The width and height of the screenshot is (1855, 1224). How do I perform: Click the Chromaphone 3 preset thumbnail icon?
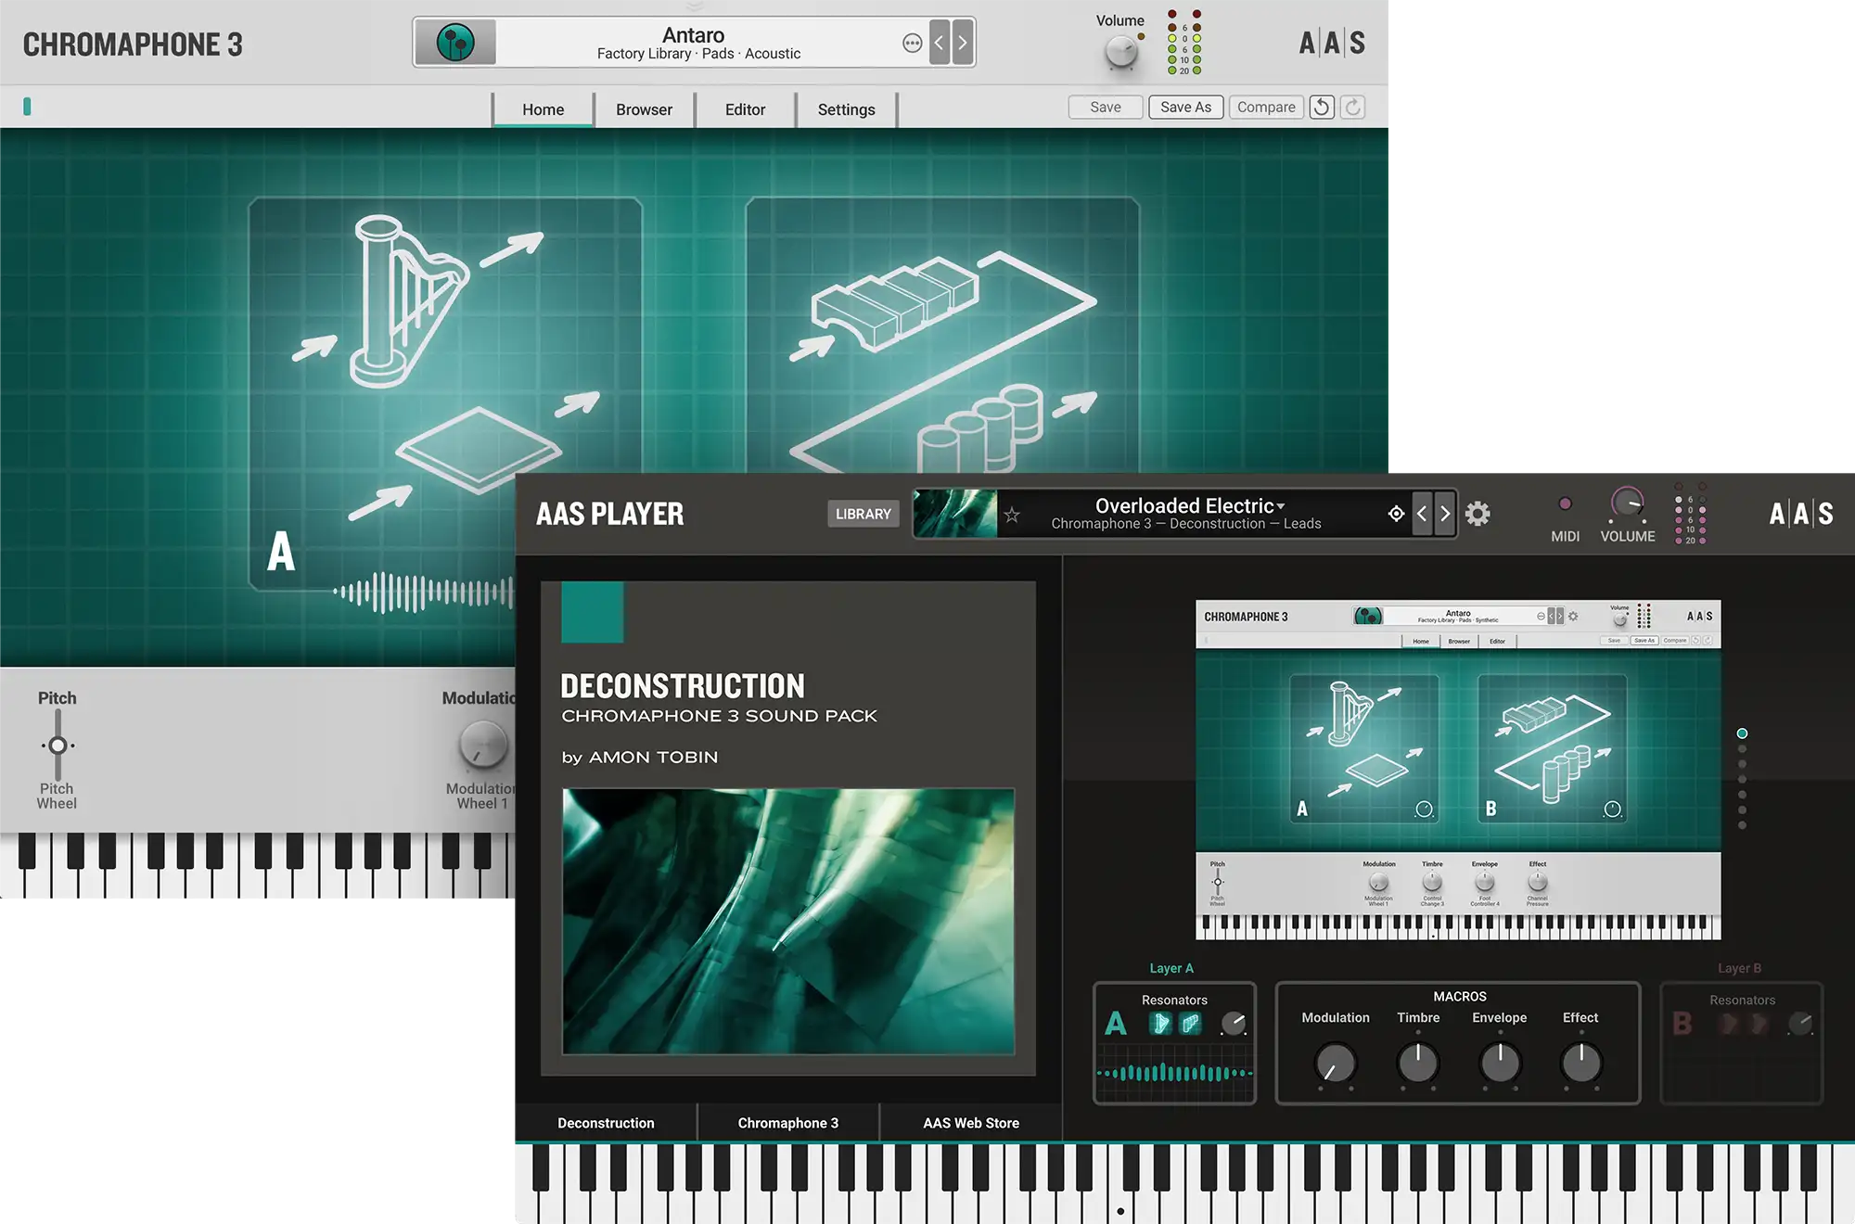[455, 43]
